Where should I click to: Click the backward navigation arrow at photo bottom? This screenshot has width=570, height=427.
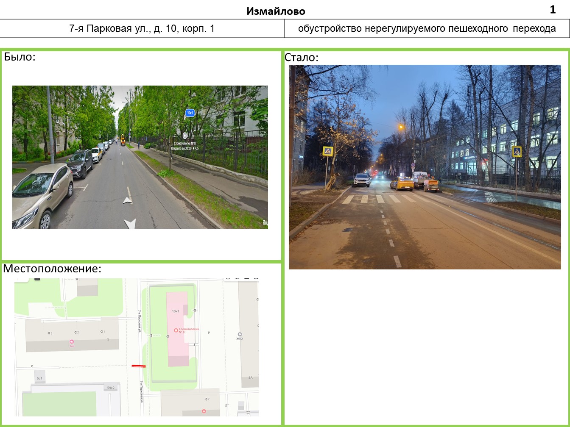tap(130, 224)
